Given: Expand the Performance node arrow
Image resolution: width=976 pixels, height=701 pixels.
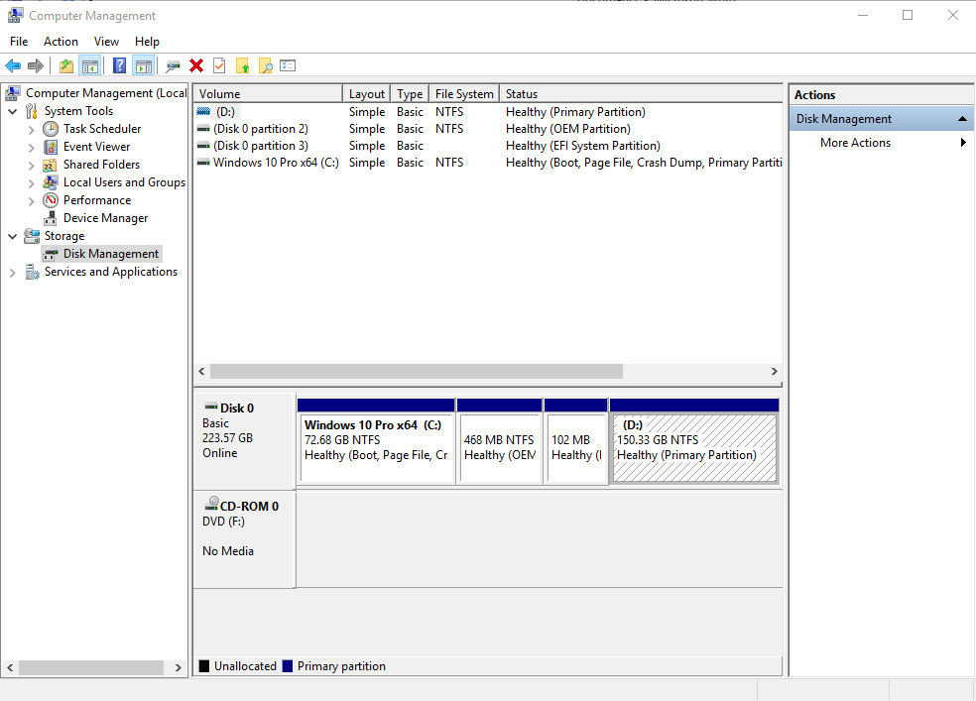Looking at the screenshot, I should point(31,201).
